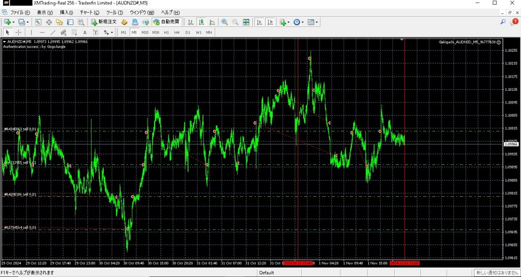Toggle chart auto scroll
Viewport: 521px width, 277px height.
pyautogui.click(x=259, y=22)
